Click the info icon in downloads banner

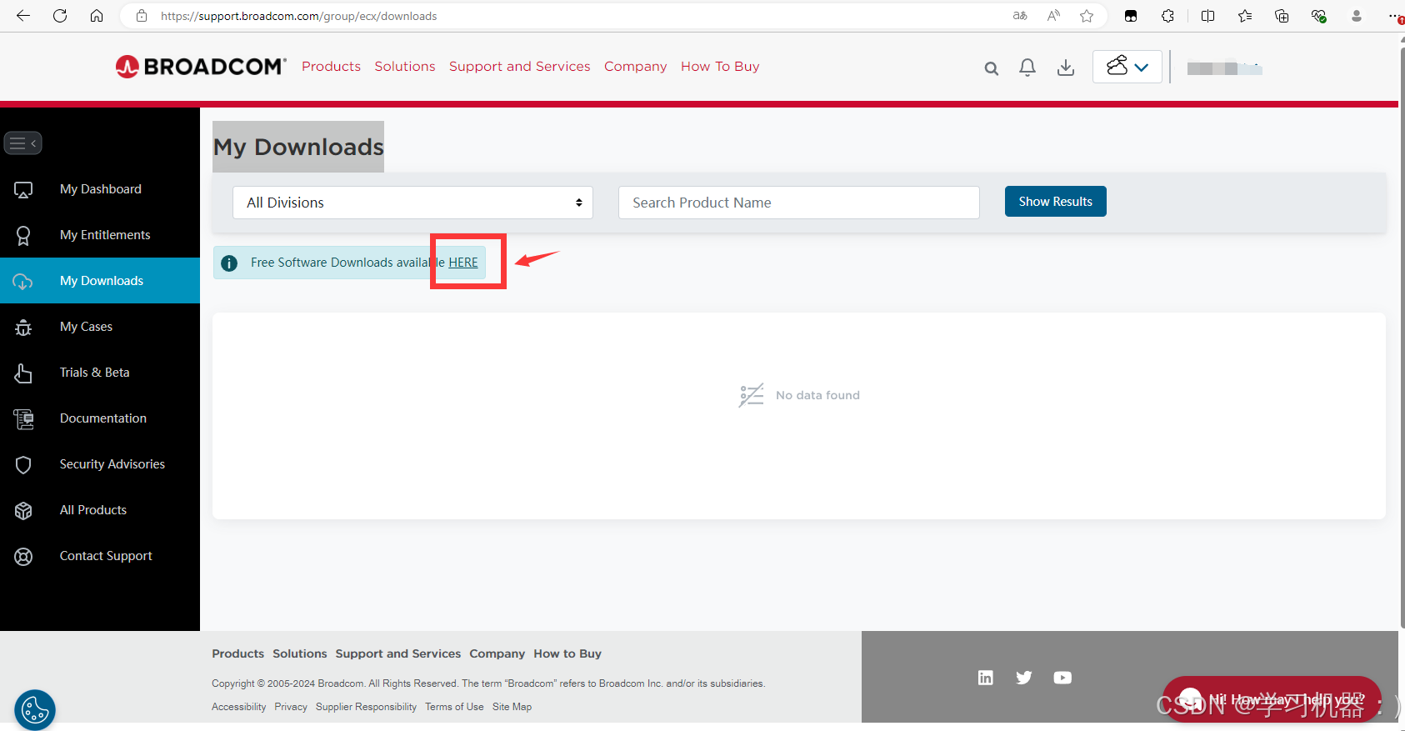point(229,263)
